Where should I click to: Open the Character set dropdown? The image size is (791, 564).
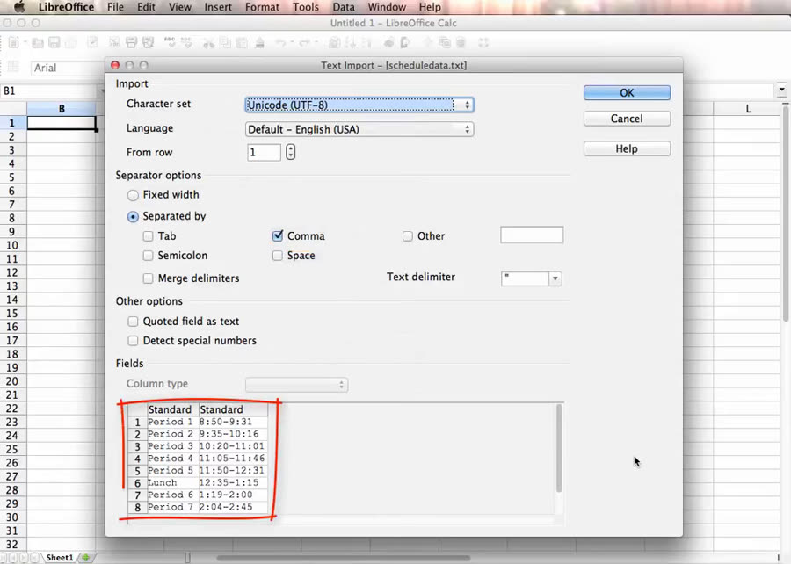tap(359, 105)
